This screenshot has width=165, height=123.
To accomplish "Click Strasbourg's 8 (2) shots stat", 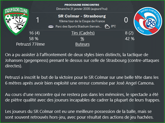I will (129, 33).
